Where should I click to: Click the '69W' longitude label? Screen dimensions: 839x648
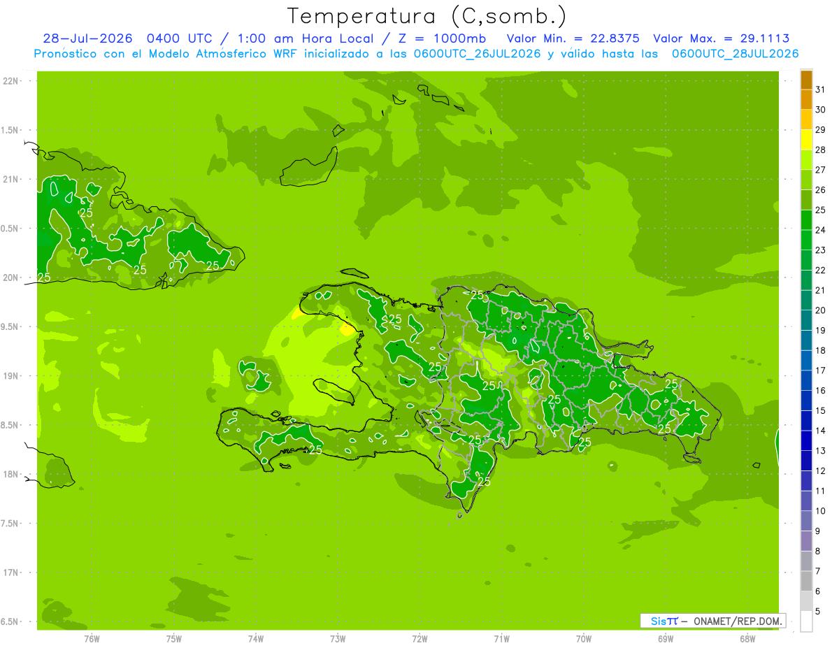pos(665,639)
